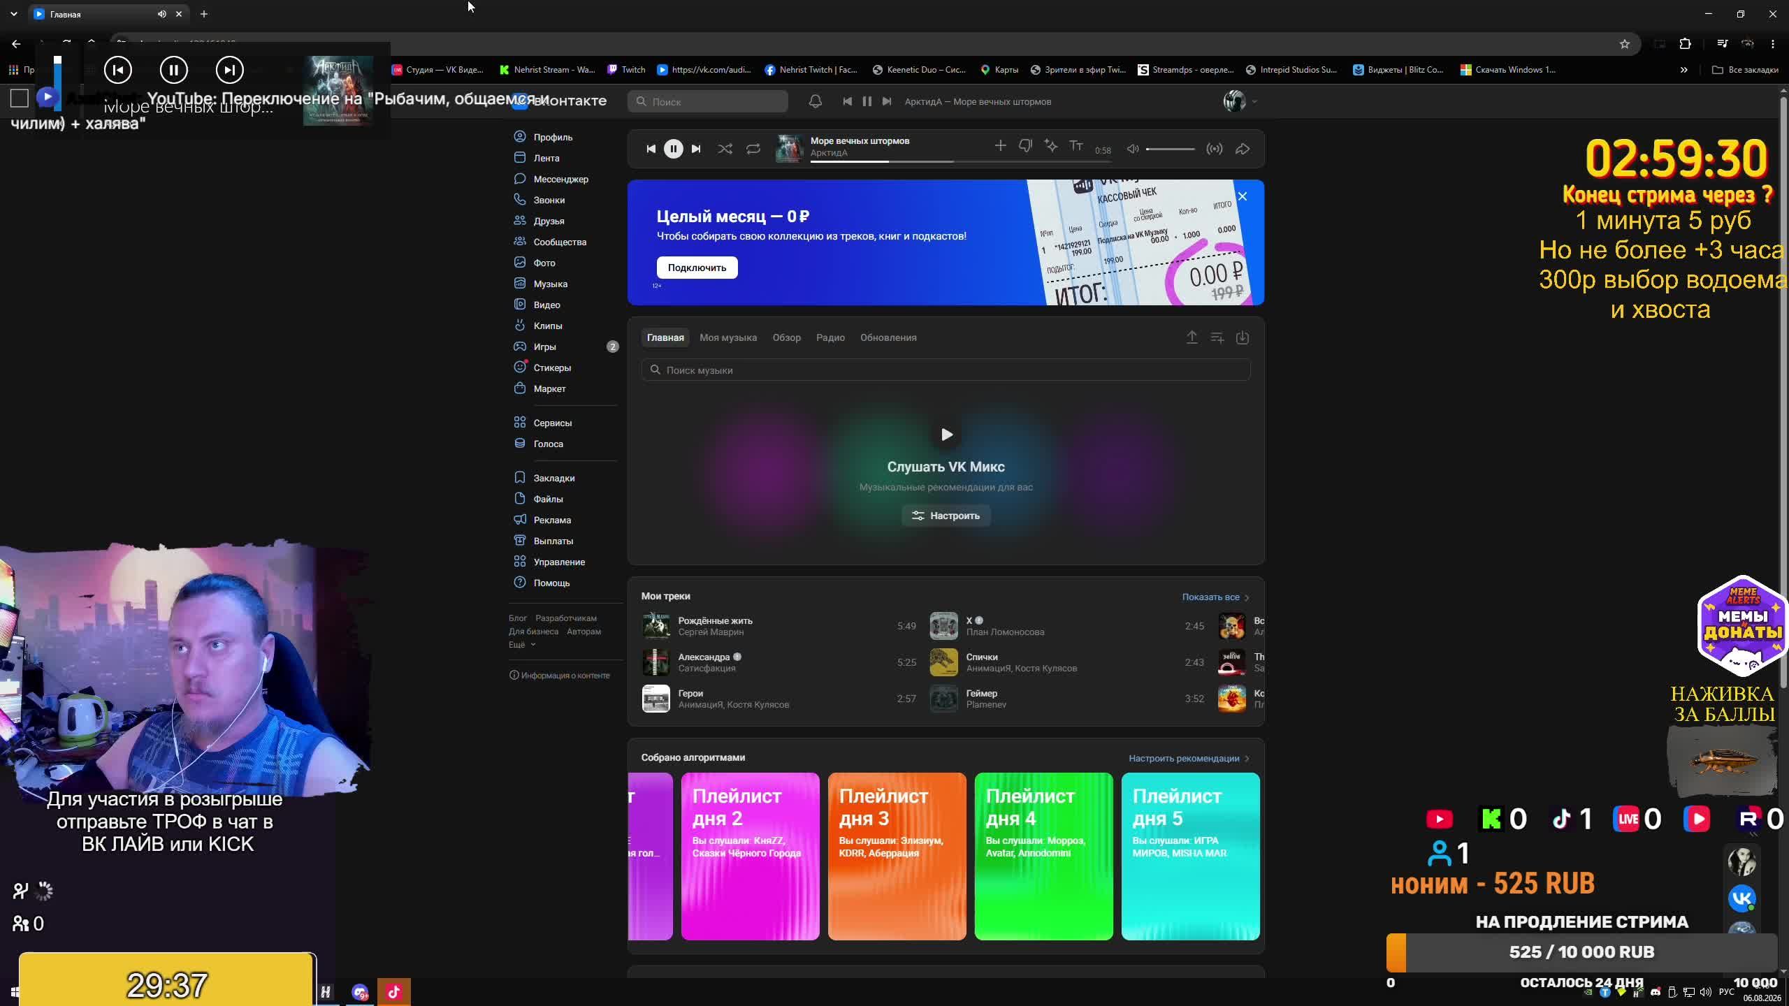Open the Информация о контенте link
The width and height of the screenshot is (1789, 1006).
(560, 676)
